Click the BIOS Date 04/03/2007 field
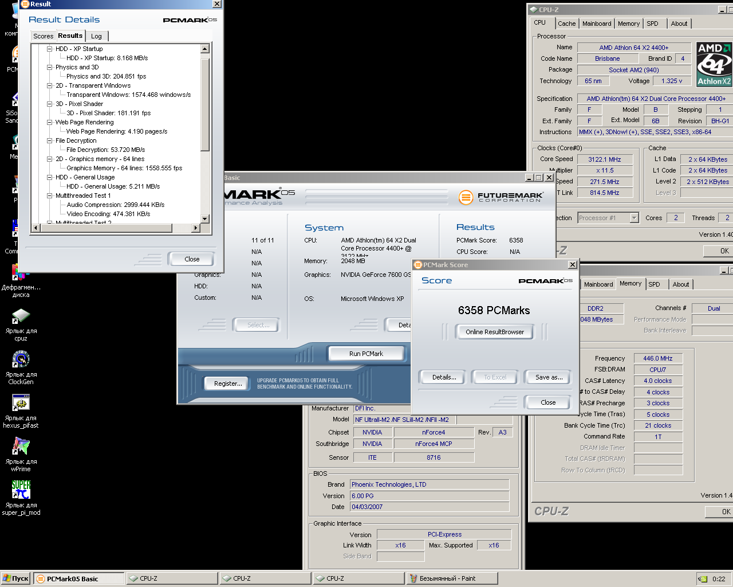The image size is (733, 587). [429, 507]
